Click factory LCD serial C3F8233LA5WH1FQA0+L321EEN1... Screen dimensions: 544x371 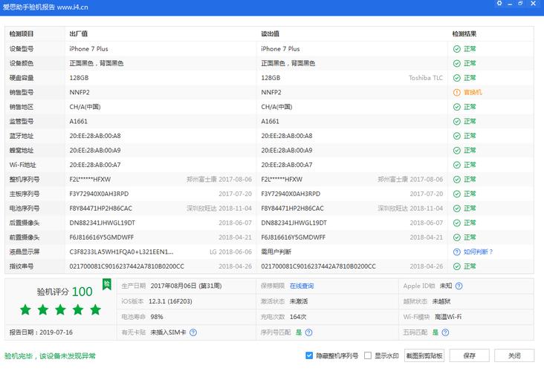(x=121, y=252)
